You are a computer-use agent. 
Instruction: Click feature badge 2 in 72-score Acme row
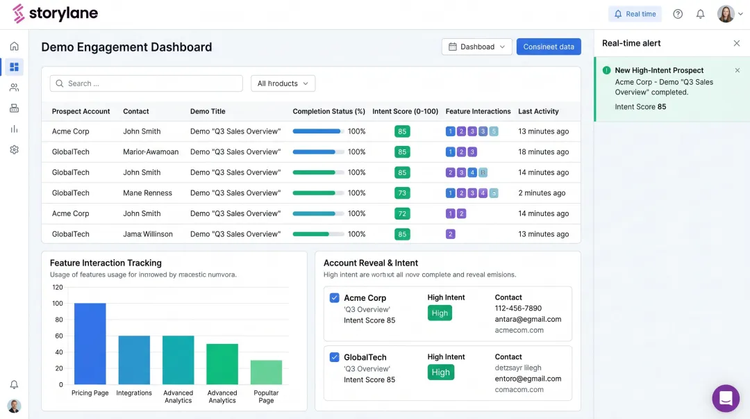point(461,213)
